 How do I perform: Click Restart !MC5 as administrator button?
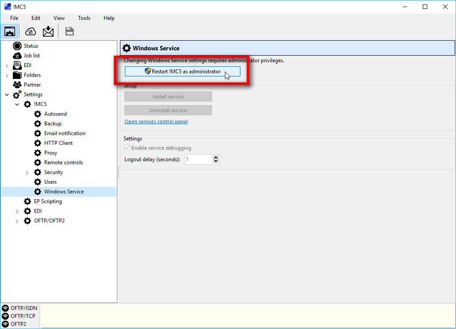tap(183, 72)
